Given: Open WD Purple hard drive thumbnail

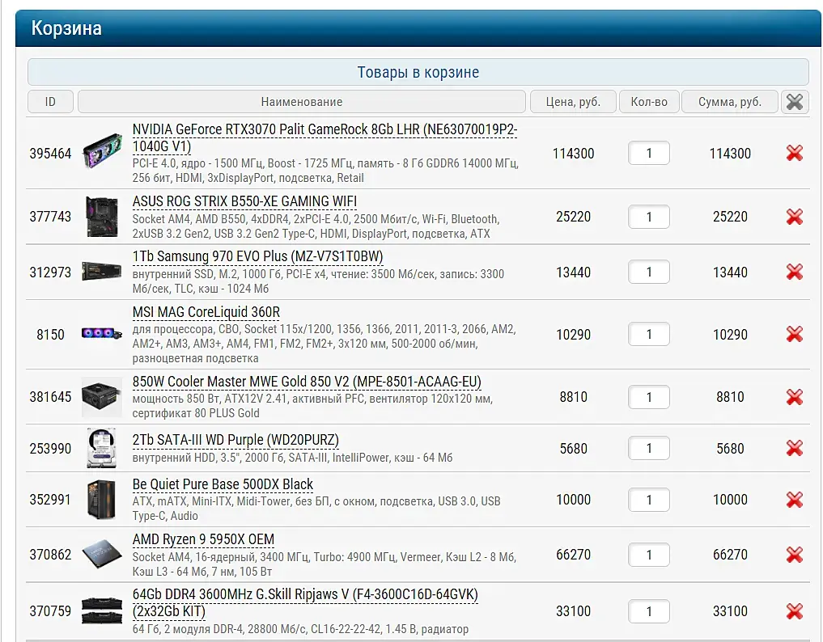Looking at the screenshot, I should click(101, 448).
